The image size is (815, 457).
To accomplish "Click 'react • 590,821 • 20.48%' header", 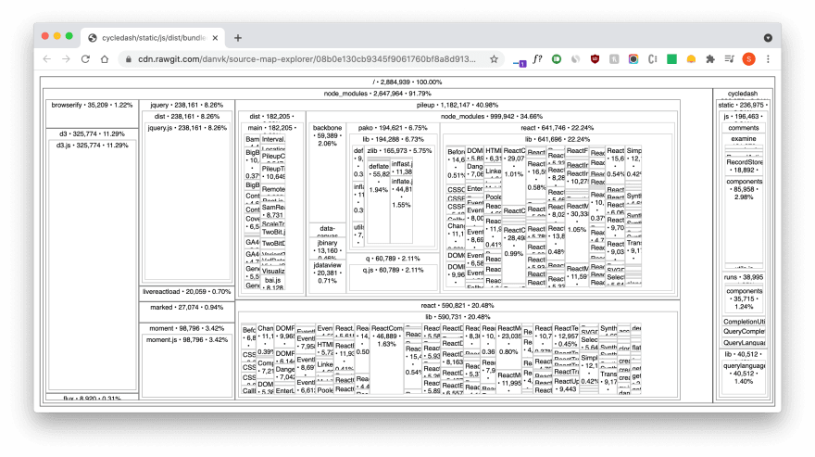I will pos(458,306).
